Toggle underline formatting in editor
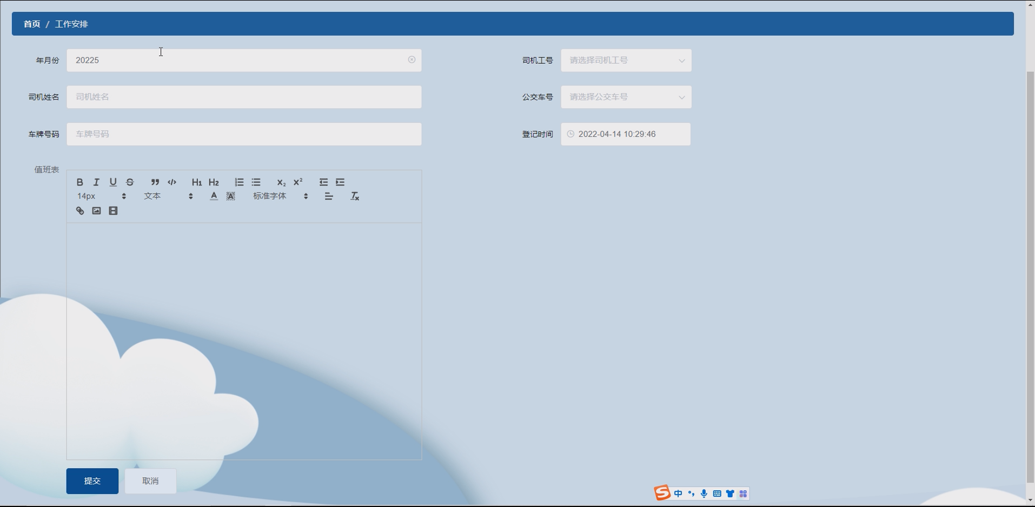 click(113, 182)
